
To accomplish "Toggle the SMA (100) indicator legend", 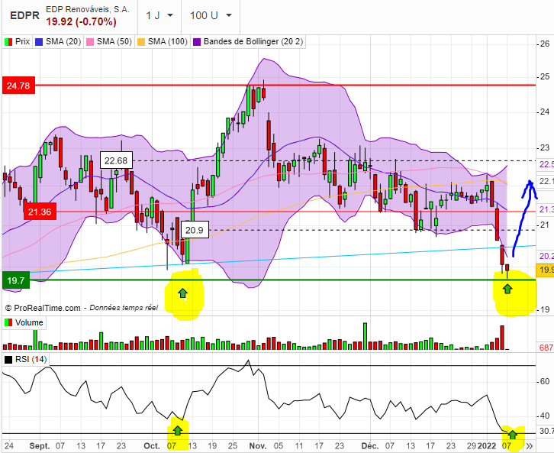I will (163, 41).
